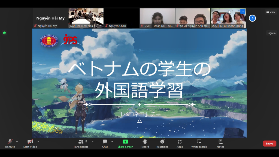The image size is (279, 157).
Task: Click the slide text 外国語学習
Action: pyautogui.click(x=139, y=90)
